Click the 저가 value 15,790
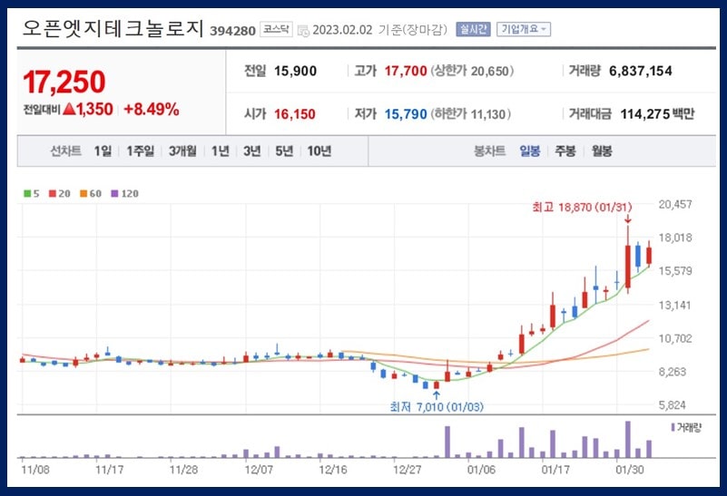 pos(406,114)
